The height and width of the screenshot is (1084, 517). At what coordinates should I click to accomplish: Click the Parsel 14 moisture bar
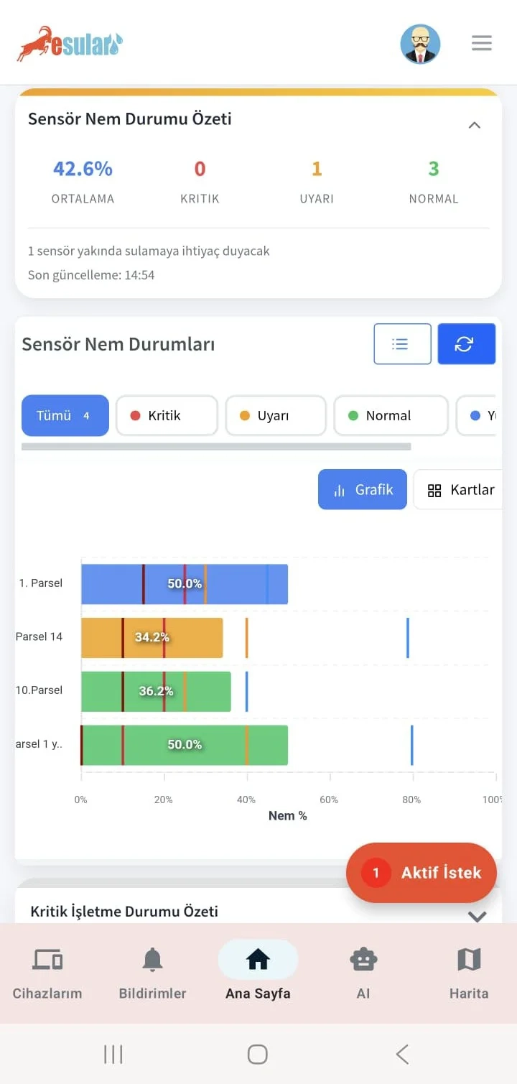point(152,637)
